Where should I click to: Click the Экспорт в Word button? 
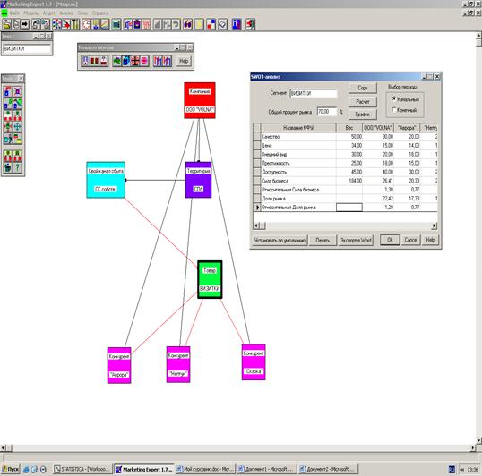click(356, 240)
